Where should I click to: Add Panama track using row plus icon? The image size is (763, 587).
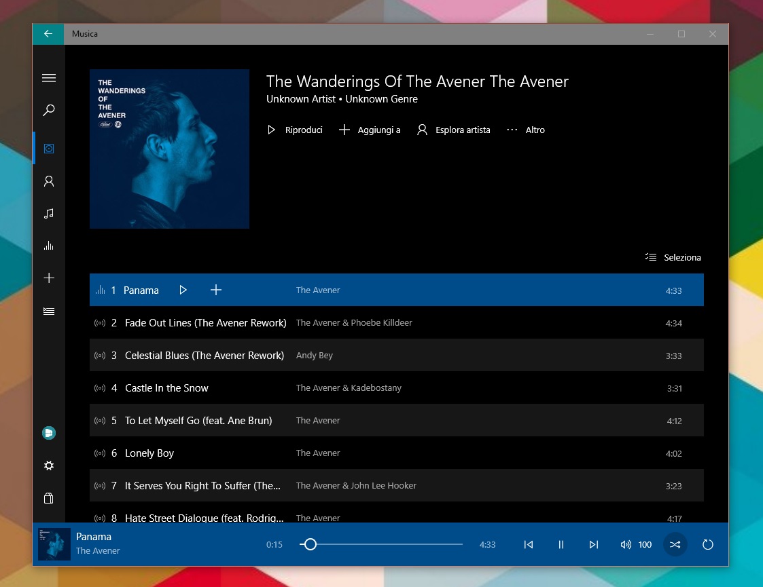pos(216,290)
